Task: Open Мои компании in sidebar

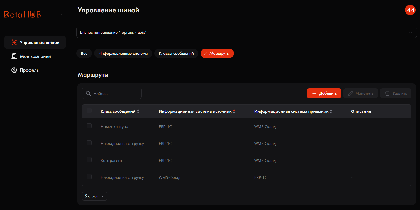Action: (x=35, y=56)
